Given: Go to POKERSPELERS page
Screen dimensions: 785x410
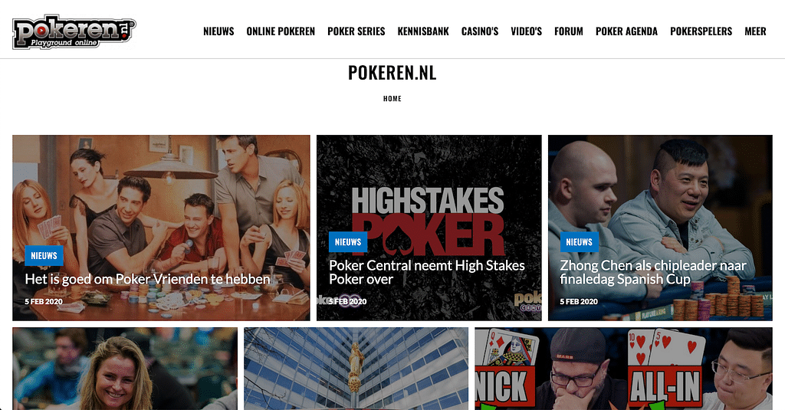Looking at the screenshot, I should tap(701, 31).
